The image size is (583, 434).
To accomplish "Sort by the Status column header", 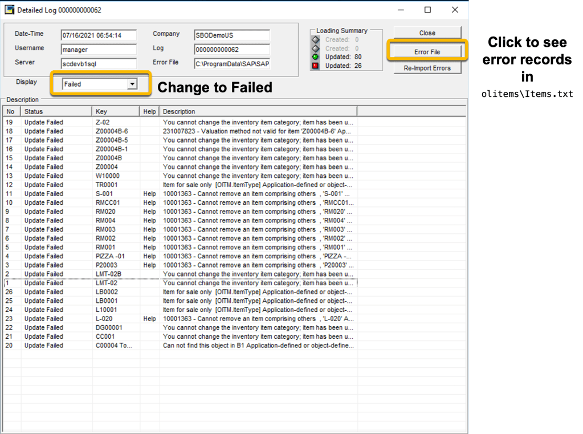I will (x=56, y=111).
